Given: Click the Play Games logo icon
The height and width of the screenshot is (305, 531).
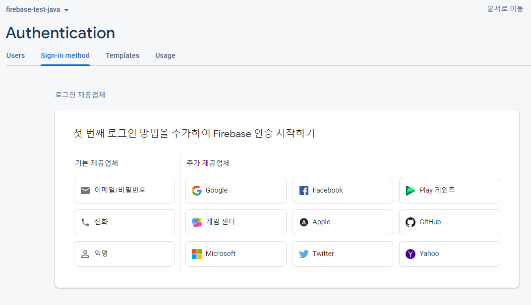Looking at the screenshot, I should [x=411, y=191].
